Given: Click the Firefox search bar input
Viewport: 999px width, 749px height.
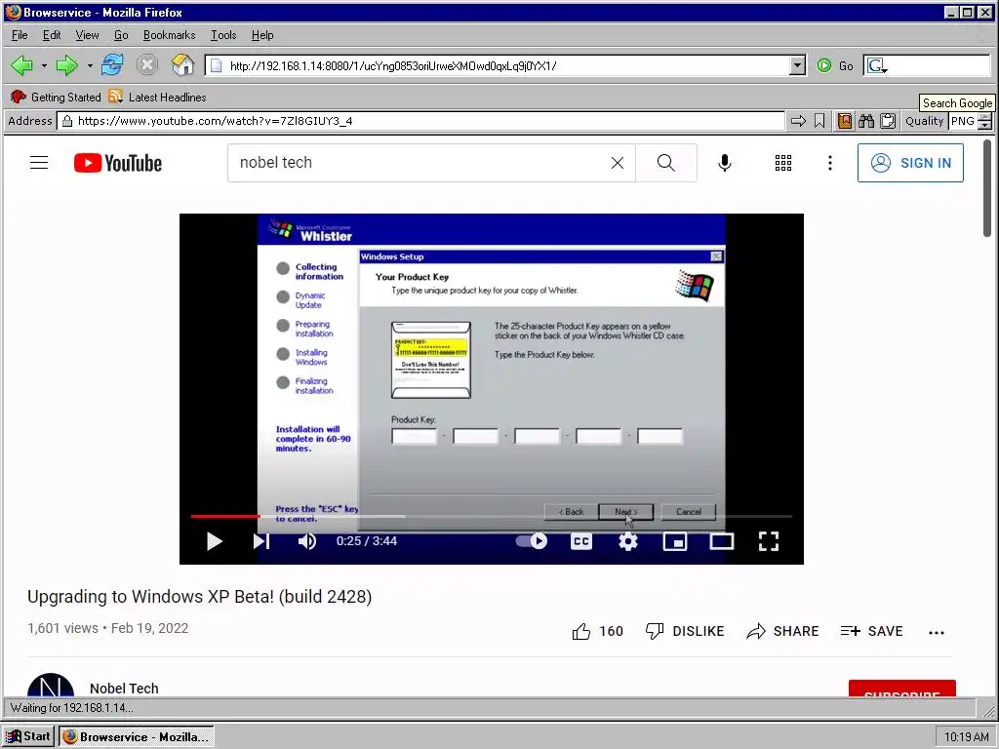Looking at the screenshot, I should [x=939, y=65].
